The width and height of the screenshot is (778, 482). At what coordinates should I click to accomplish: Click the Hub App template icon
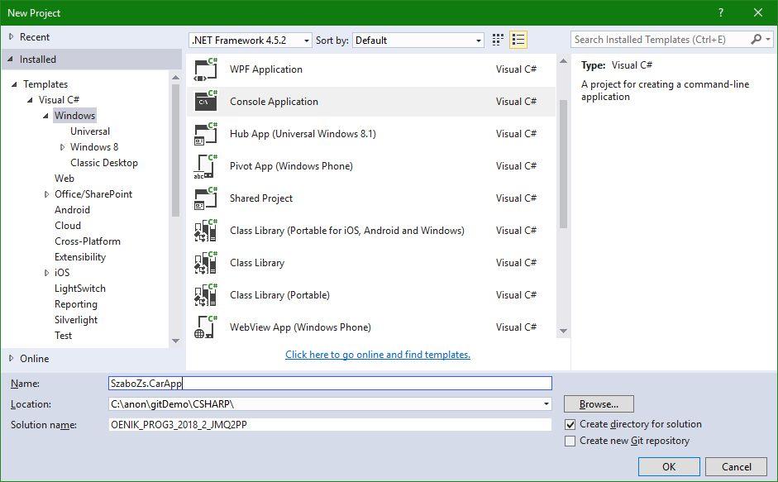coord(205,134)
